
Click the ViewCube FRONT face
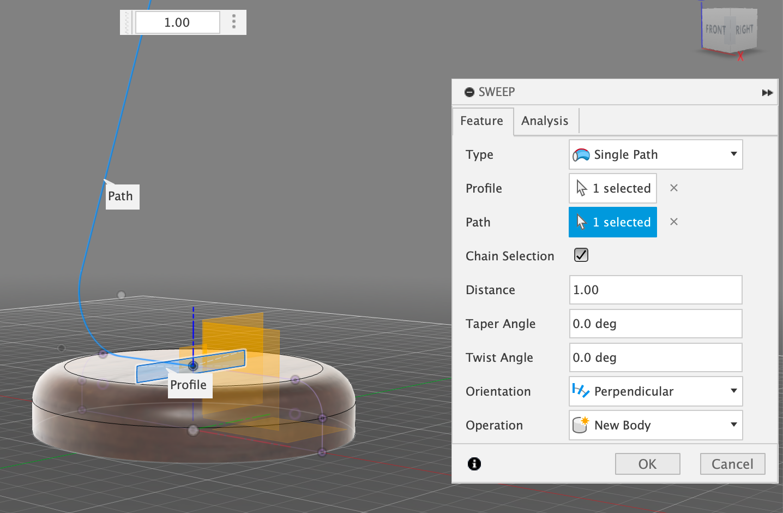click(x=715, y=30)
